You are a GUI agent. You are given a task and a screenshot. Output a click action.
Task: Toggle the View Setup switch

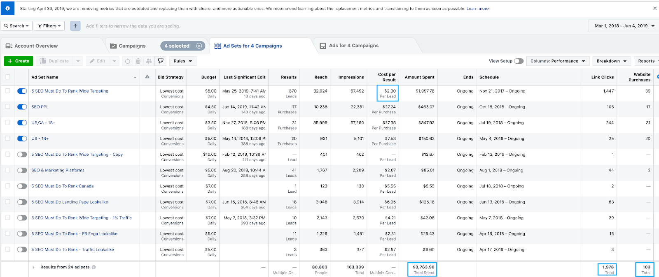519,61
